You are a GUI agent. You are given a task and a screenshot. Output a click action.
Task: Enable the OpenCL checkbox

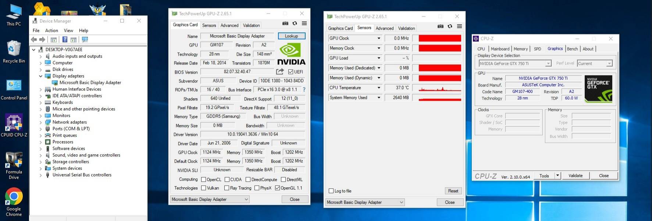point(204,180)
